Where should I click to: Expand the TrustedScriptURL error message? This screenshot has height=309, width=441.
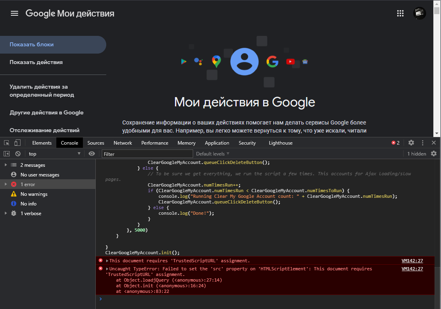click(x=107, y=261)
